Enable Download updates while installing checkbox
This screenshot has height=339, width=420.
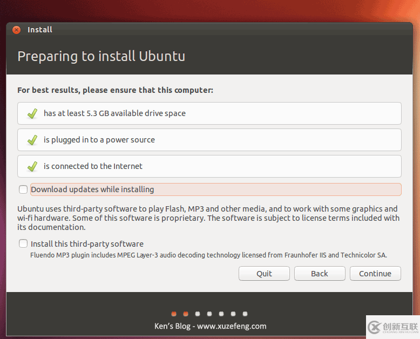pos(23,189)
